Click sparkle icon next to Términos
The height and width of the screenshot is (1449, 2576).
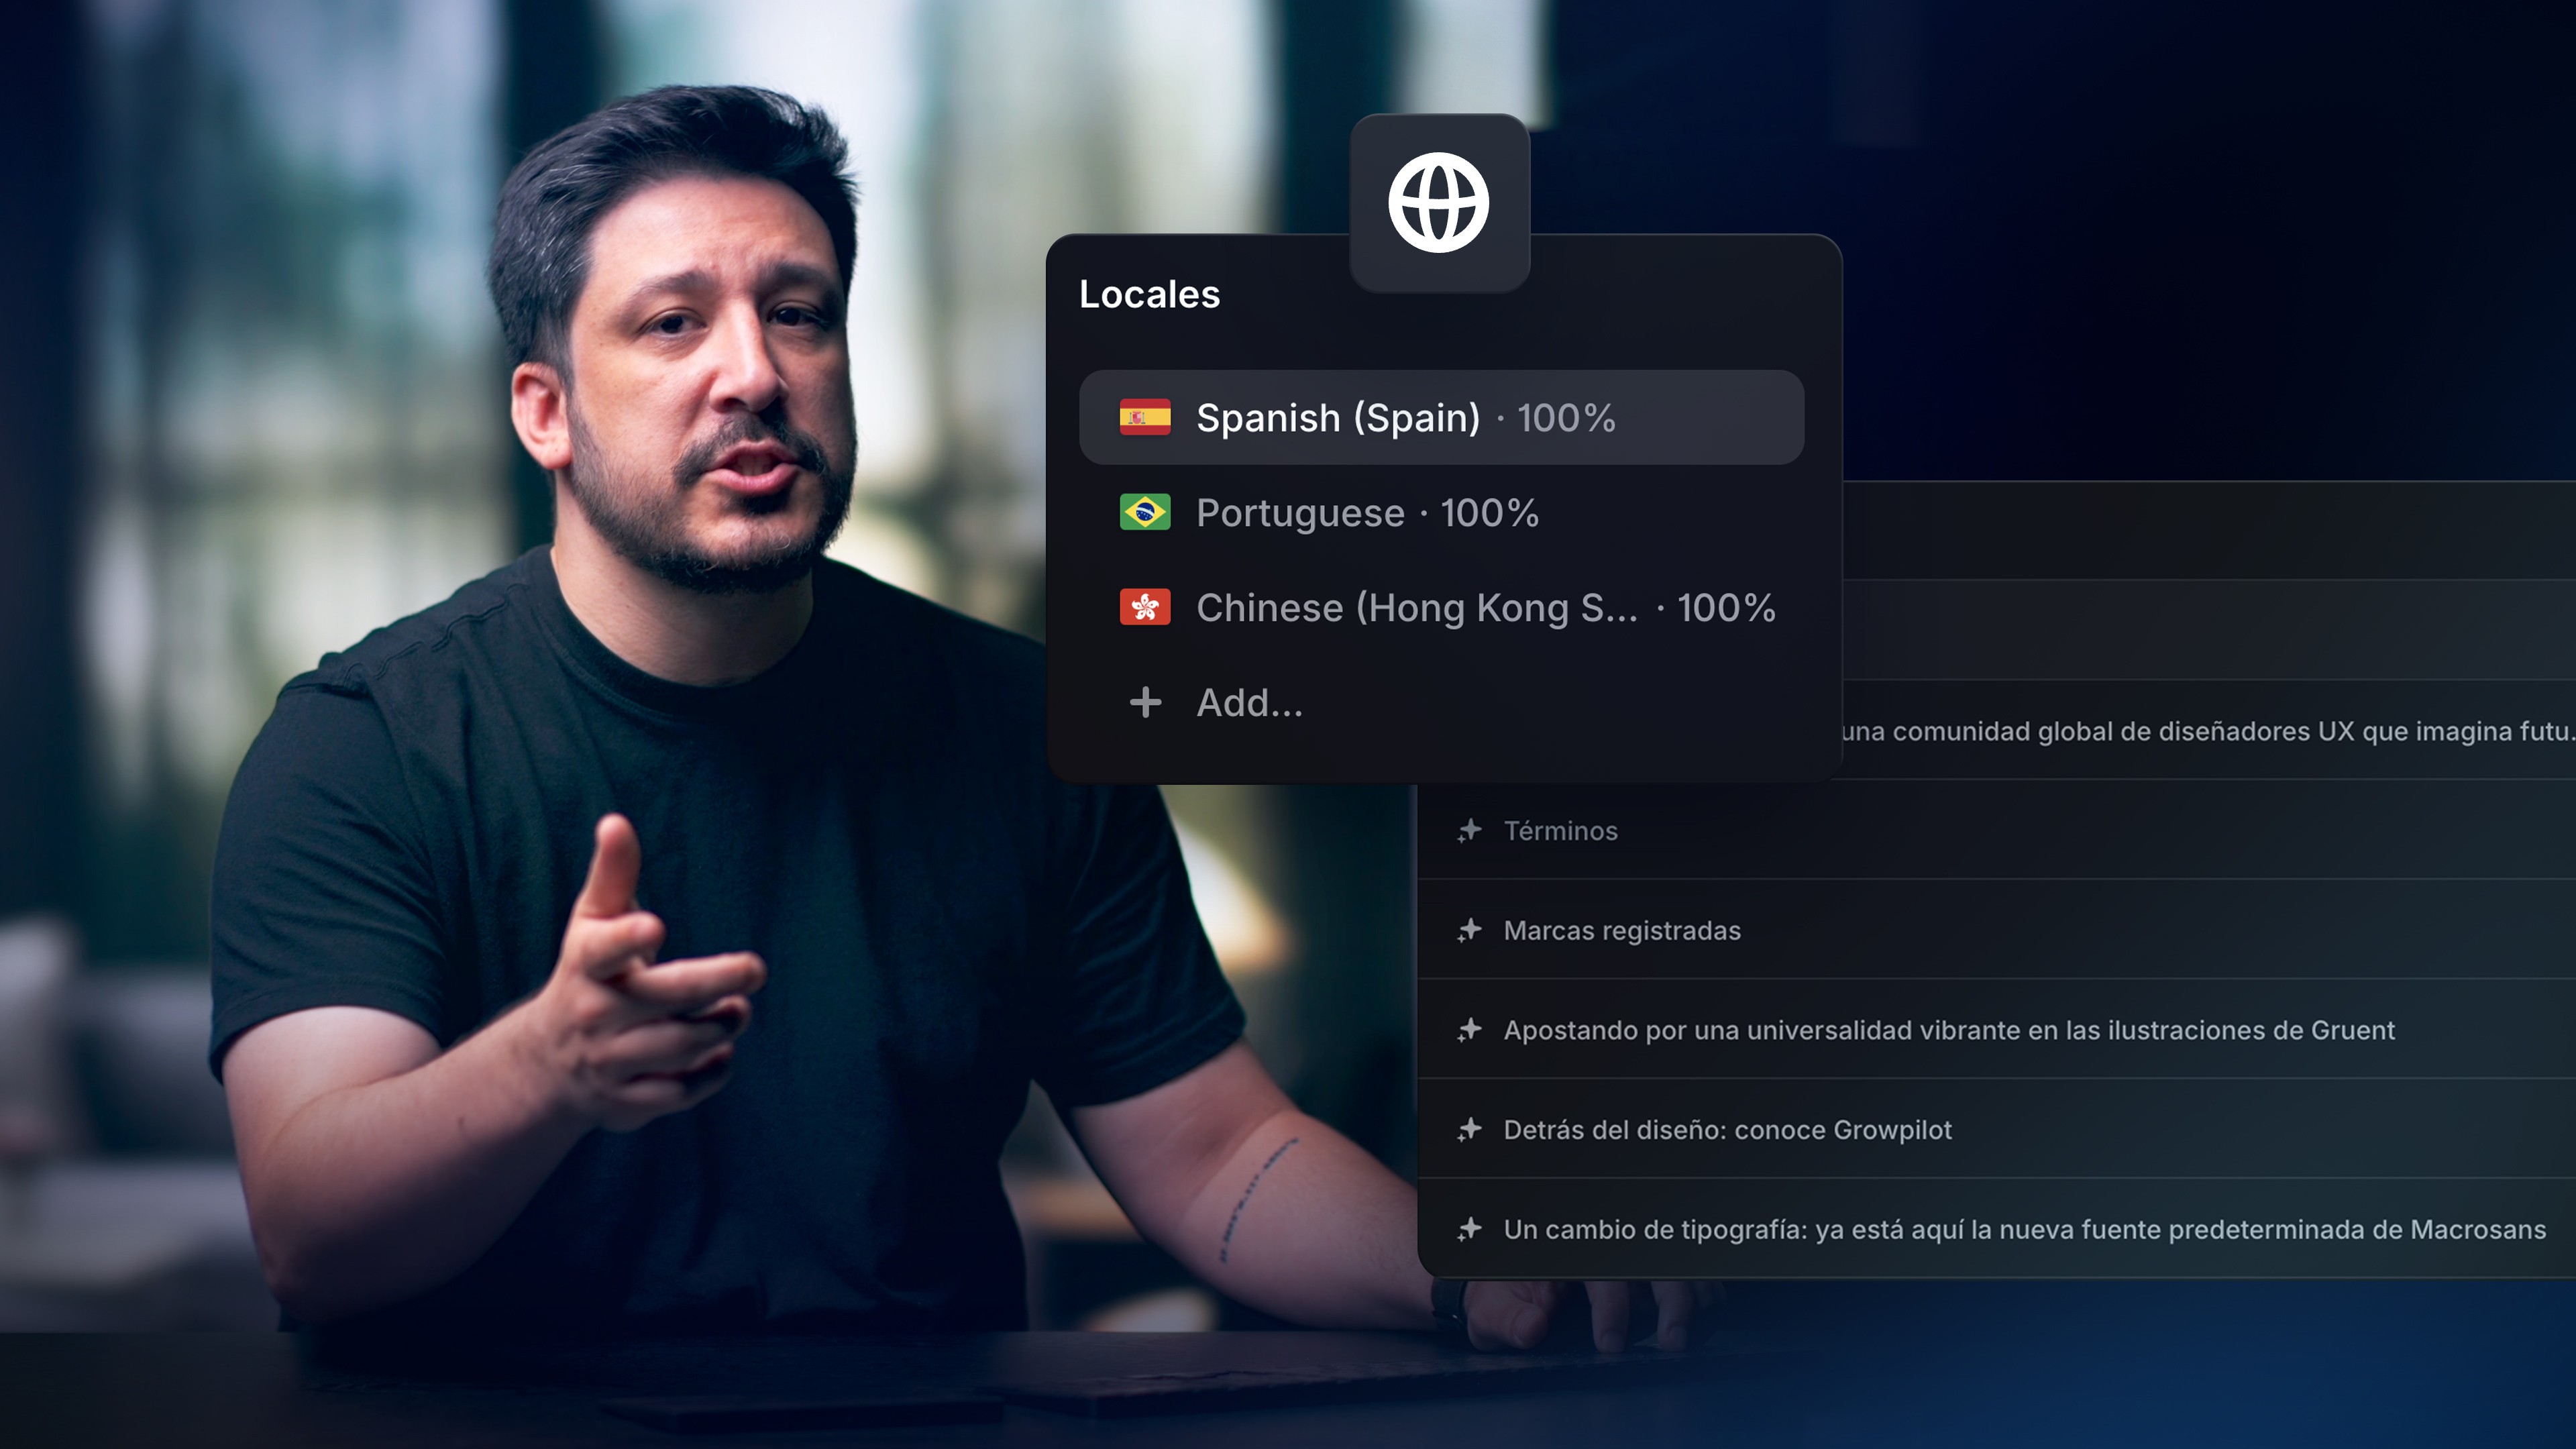tap(1469, 831)
